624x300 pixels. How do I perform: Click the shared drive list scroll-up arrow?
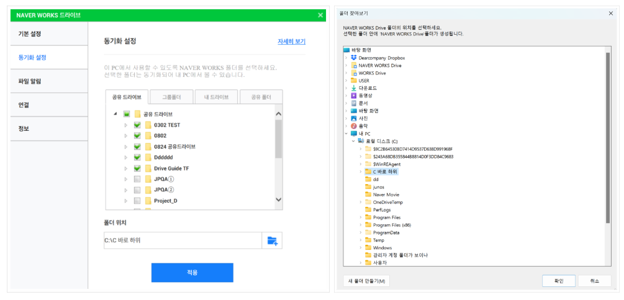(x=279, y=114)
